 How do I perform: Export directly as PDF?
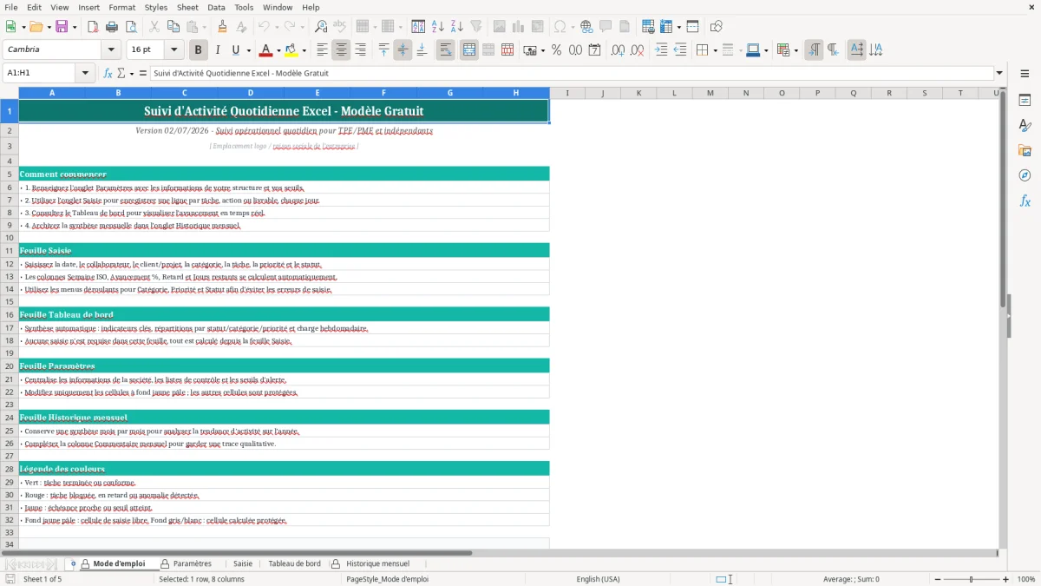point(93,27)
